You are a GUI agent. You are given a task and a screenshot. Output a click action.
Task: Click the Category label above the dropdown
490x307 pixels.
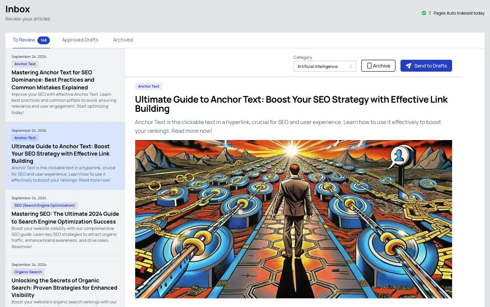(x=302, y=57)
